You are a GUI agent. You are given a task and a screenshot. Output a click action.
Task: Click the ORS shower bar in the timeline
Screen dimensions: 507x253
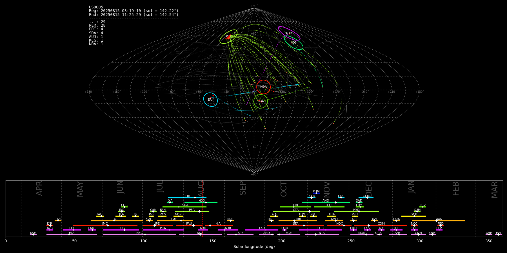pyautogui.click(x=341, y=198)
